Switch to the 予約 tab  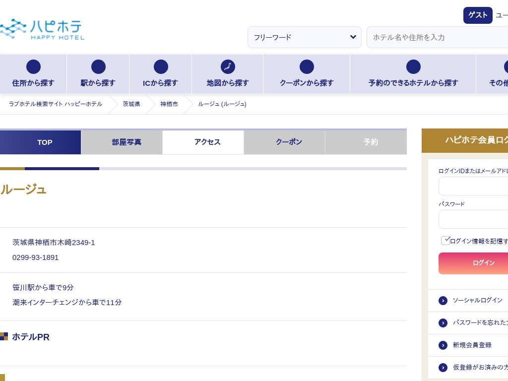[x=366, y=142]
